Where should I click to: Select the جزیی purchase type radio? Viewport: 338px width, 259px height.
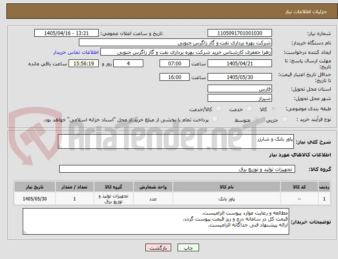click(x=284, y=119)
